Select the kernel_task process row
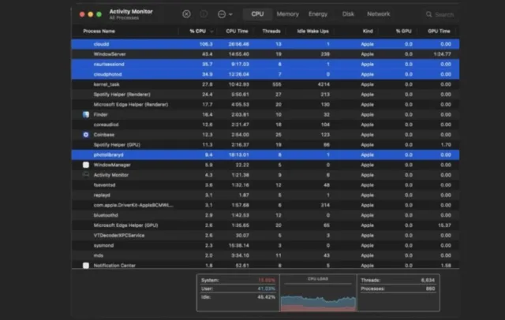505x320 pixels. click(x=265, y=84)
